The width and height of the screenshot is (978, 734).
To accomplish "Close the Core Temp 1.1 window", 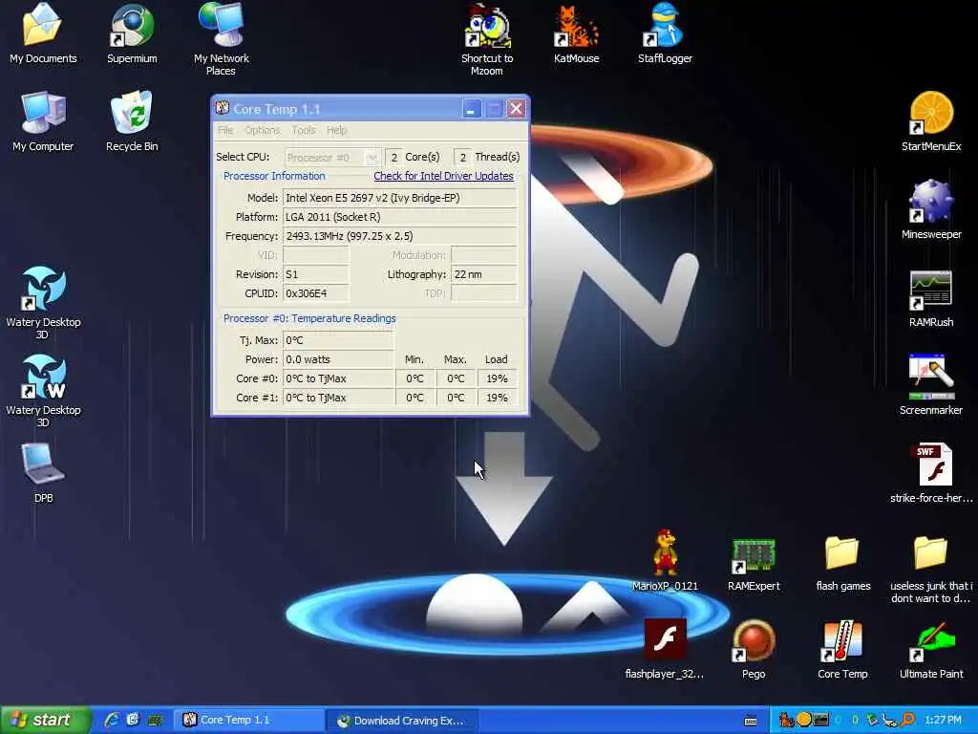I will pyautogui.click(x=516, y=109).
